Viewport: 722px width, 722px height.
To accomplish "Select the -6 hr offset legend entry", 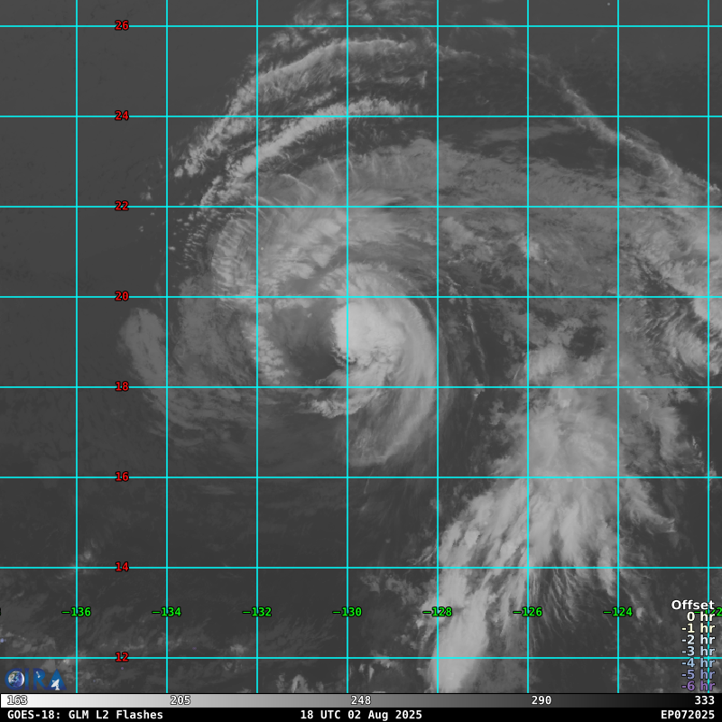I will (x=698, y=686).
